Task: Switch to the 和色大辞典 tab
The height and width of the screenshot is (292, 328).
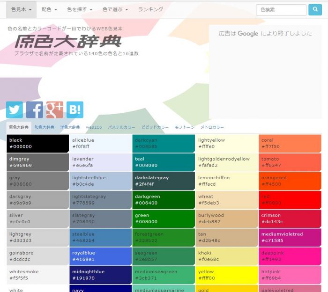Action: tap(44, 127)
